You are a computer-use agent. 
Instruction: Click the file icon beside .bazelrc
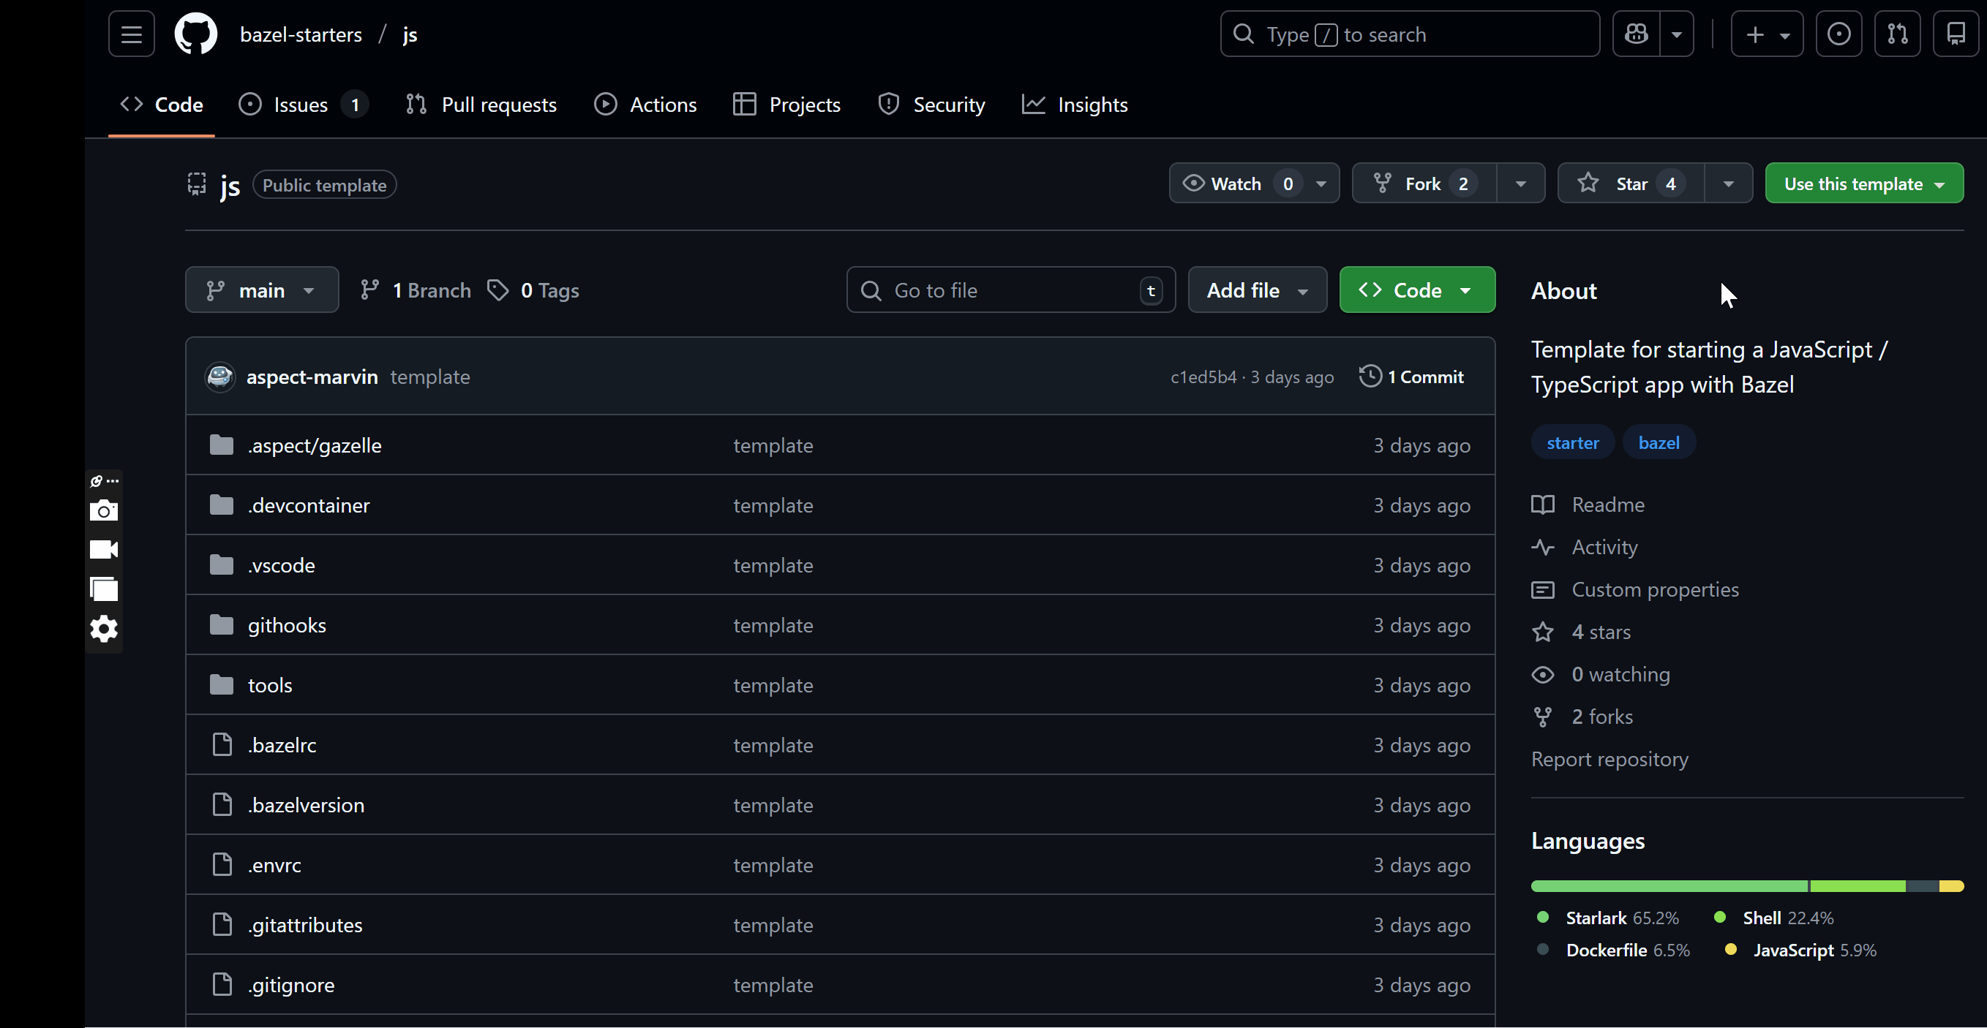[222, 744]
